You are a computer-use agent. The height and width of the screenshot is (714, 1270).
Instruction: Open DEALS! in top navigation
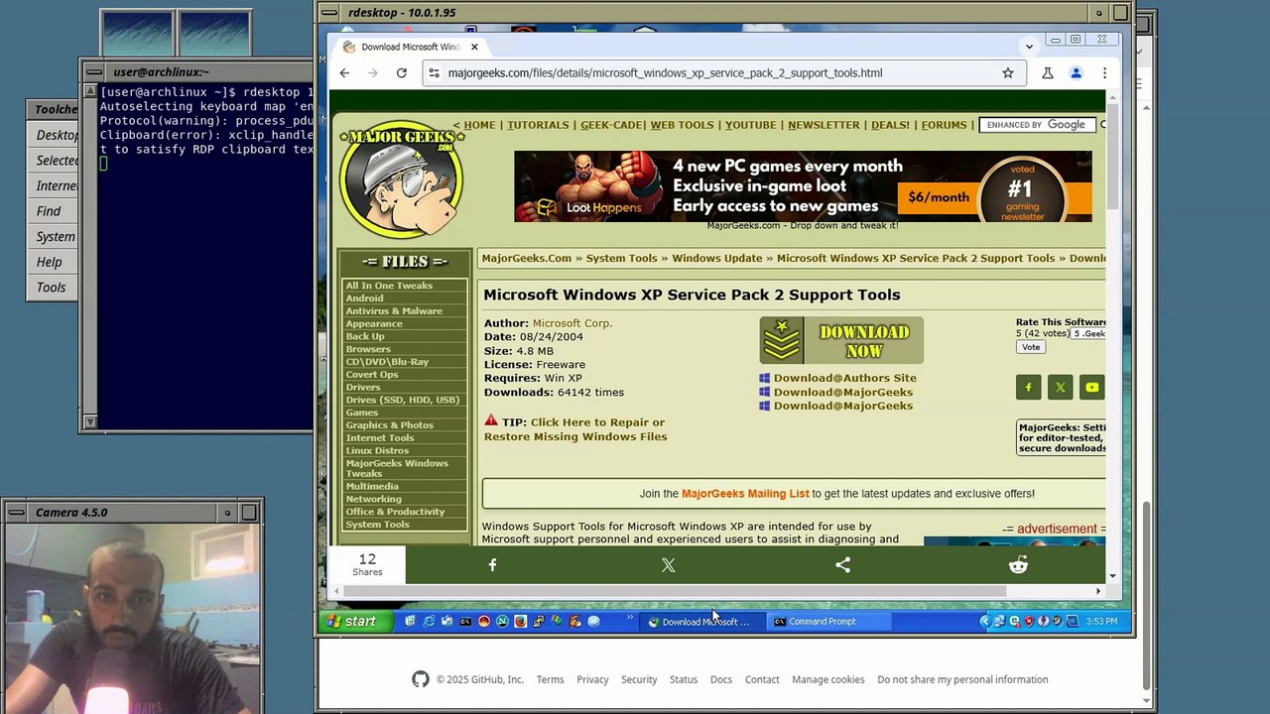pyautogui.click(x=890, y=125)
